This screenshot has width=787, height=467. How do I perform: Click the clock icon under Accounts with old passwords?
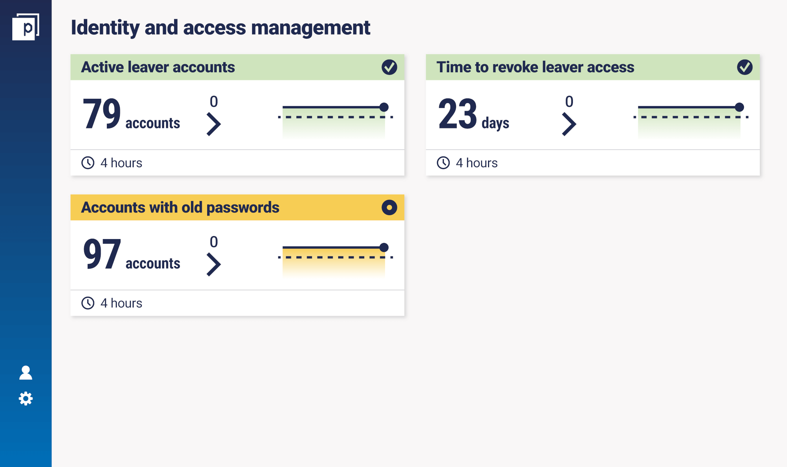click(88, 302)
